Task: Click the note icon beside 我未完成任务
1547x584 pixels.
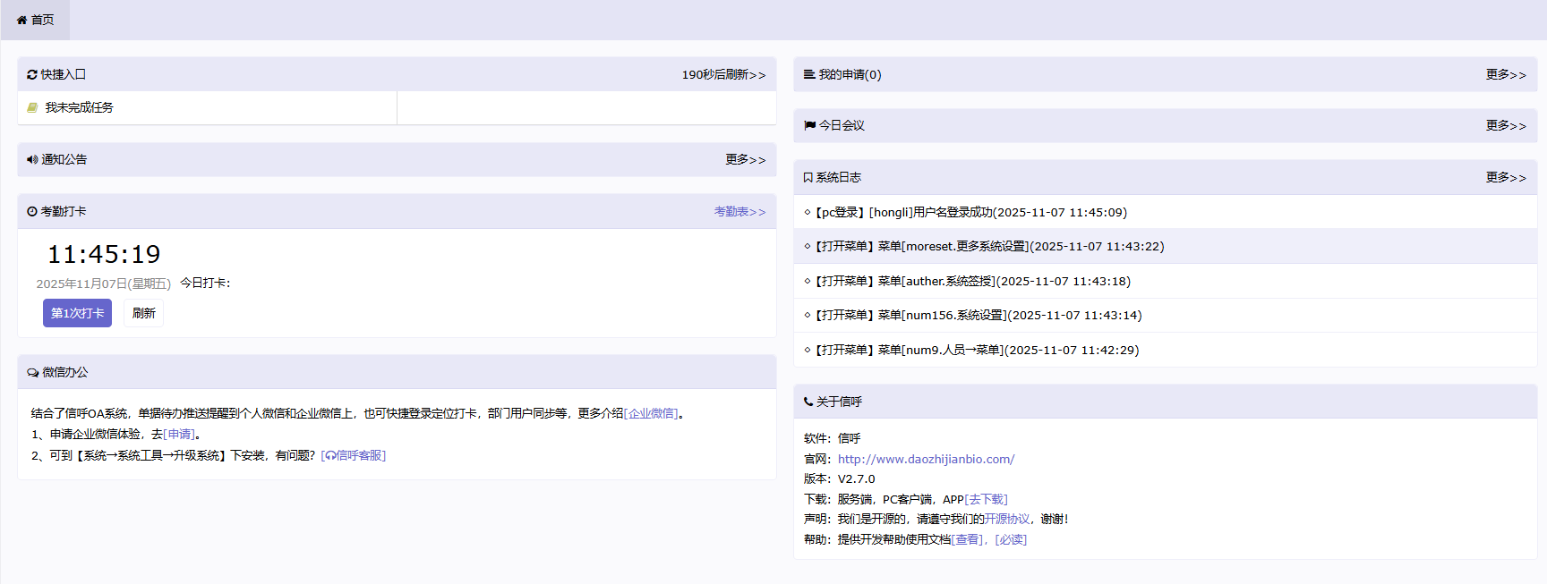Action: (x=32, y=107)
